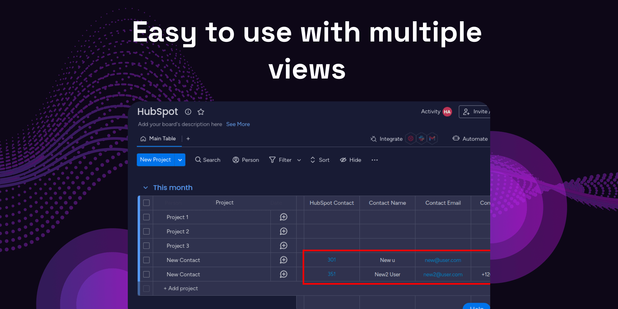Open the Project 2 conversation icon
Viewport: 618px width, 309px height.
pos(284,231)
